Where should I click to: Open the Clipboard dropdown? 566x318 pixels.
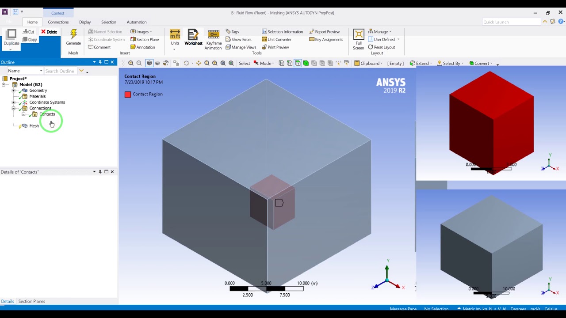point(368,63)
